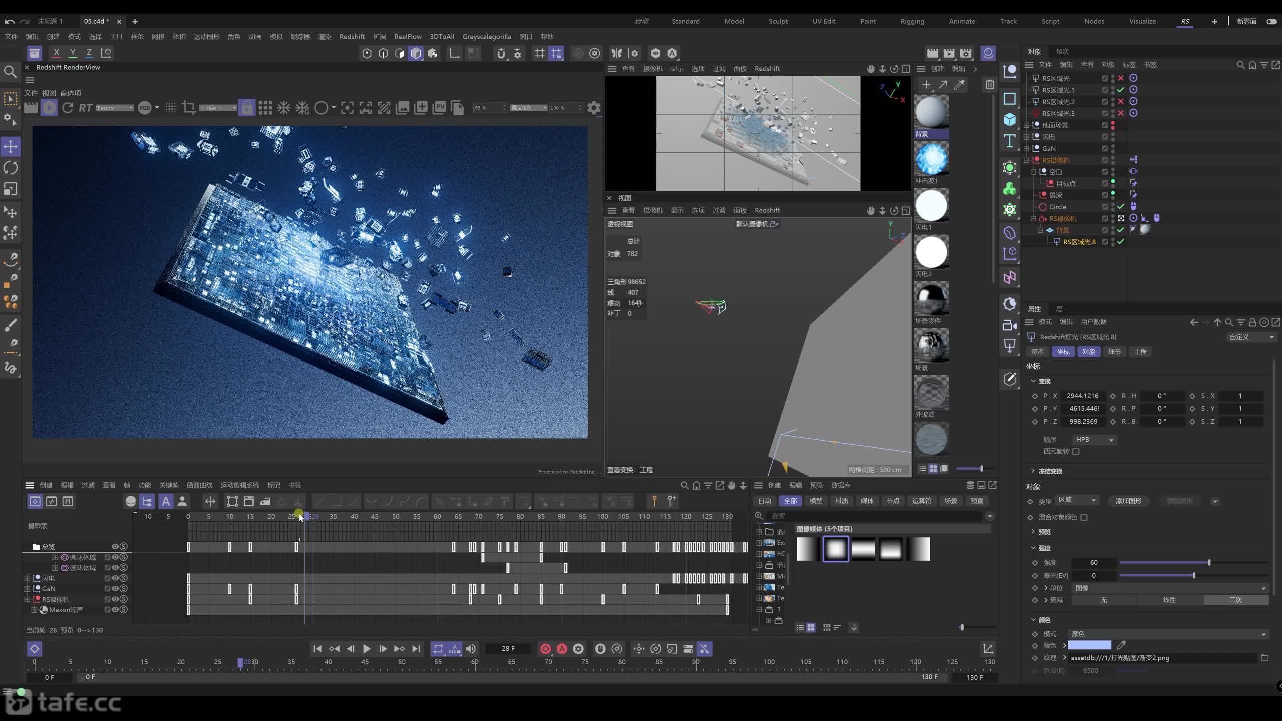Image resolution: width=1282 pixels, height=721 pixels.
Task: Select the Move tool in left toolbar
Action: 11,147
